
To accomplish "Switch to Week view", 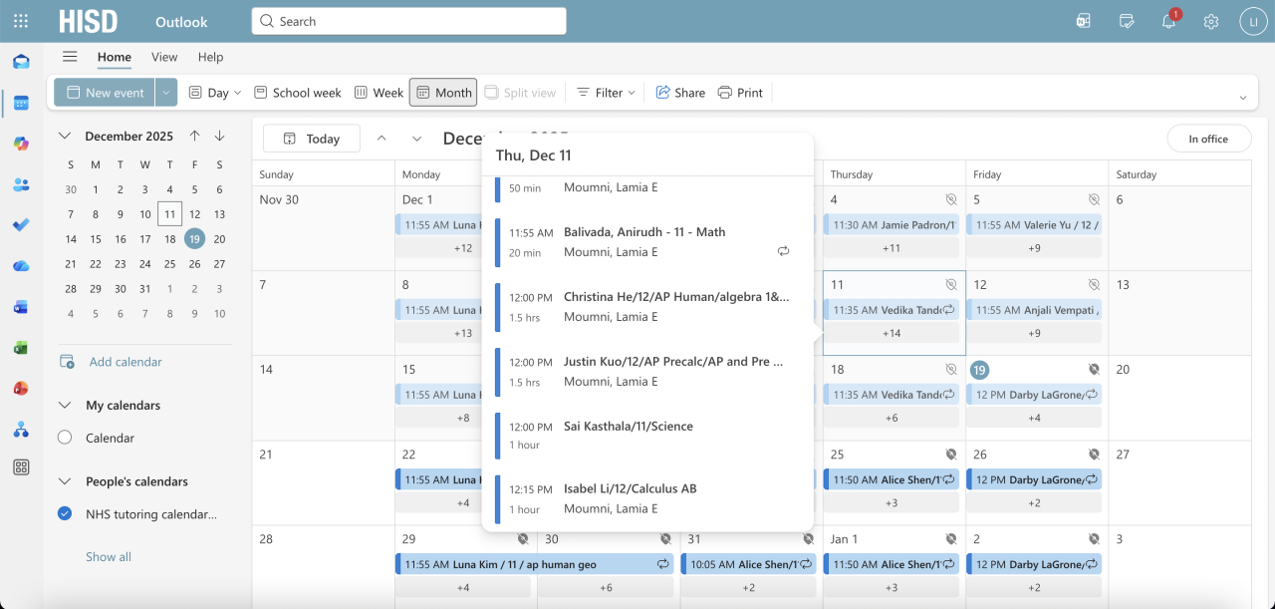I will 380,93.
